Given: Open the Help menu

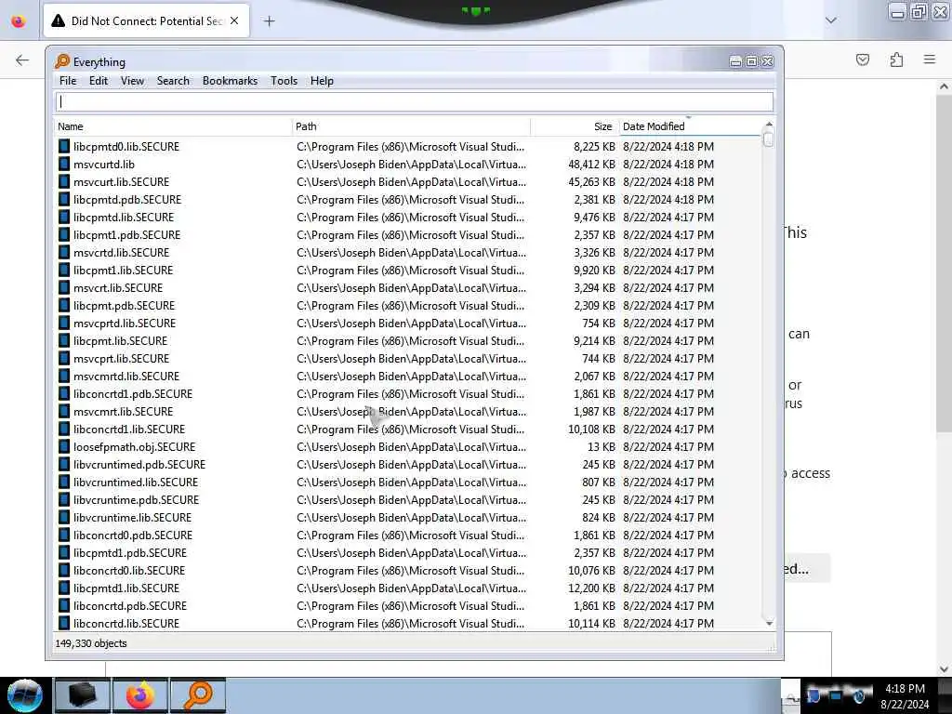Looking at the screenshot, I should [x=322, y=81].
